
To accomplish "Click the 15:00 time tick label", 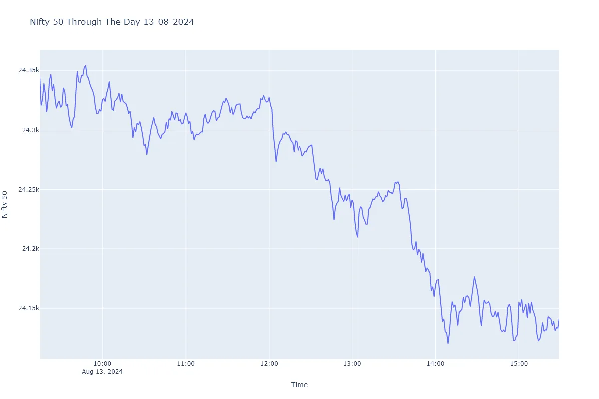I will pos(519,364).
